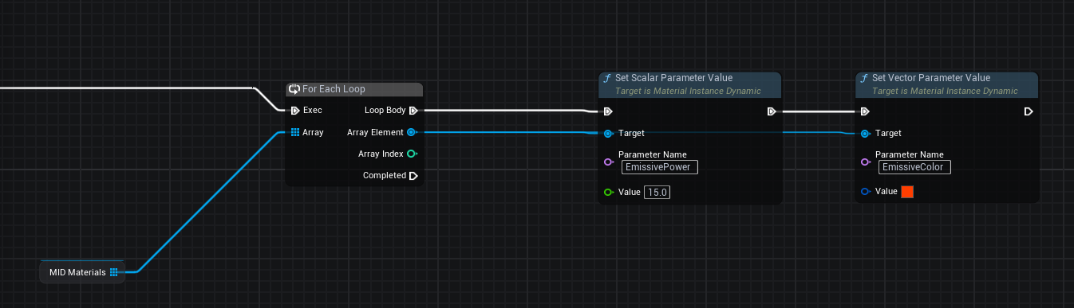This screenshot has height=308, width=1074.
Task: Click Set Scalar Parameter Value exec output pin
Action: pos(772,111)
